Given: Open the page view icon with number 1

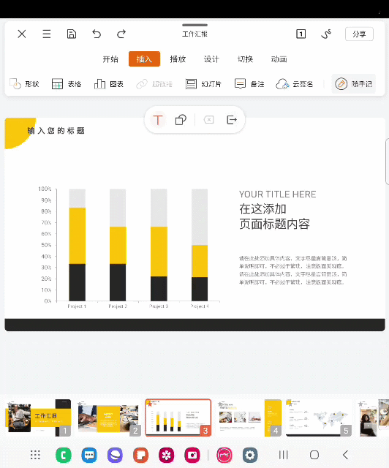Looking at the screenshot, I should click(301, 34).
